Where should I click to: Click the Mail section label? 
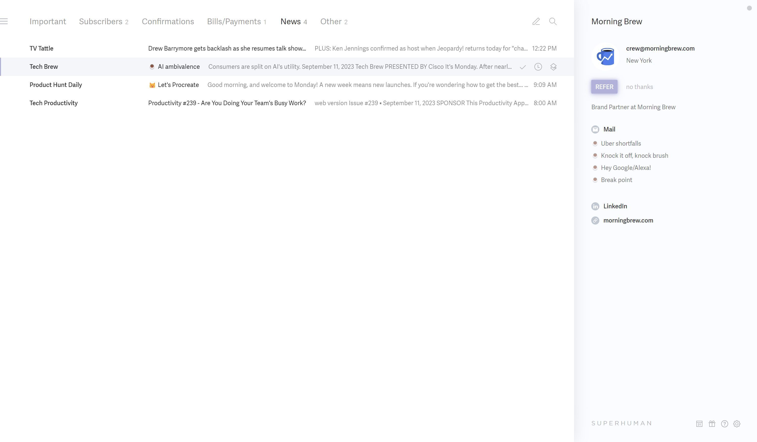609,129
